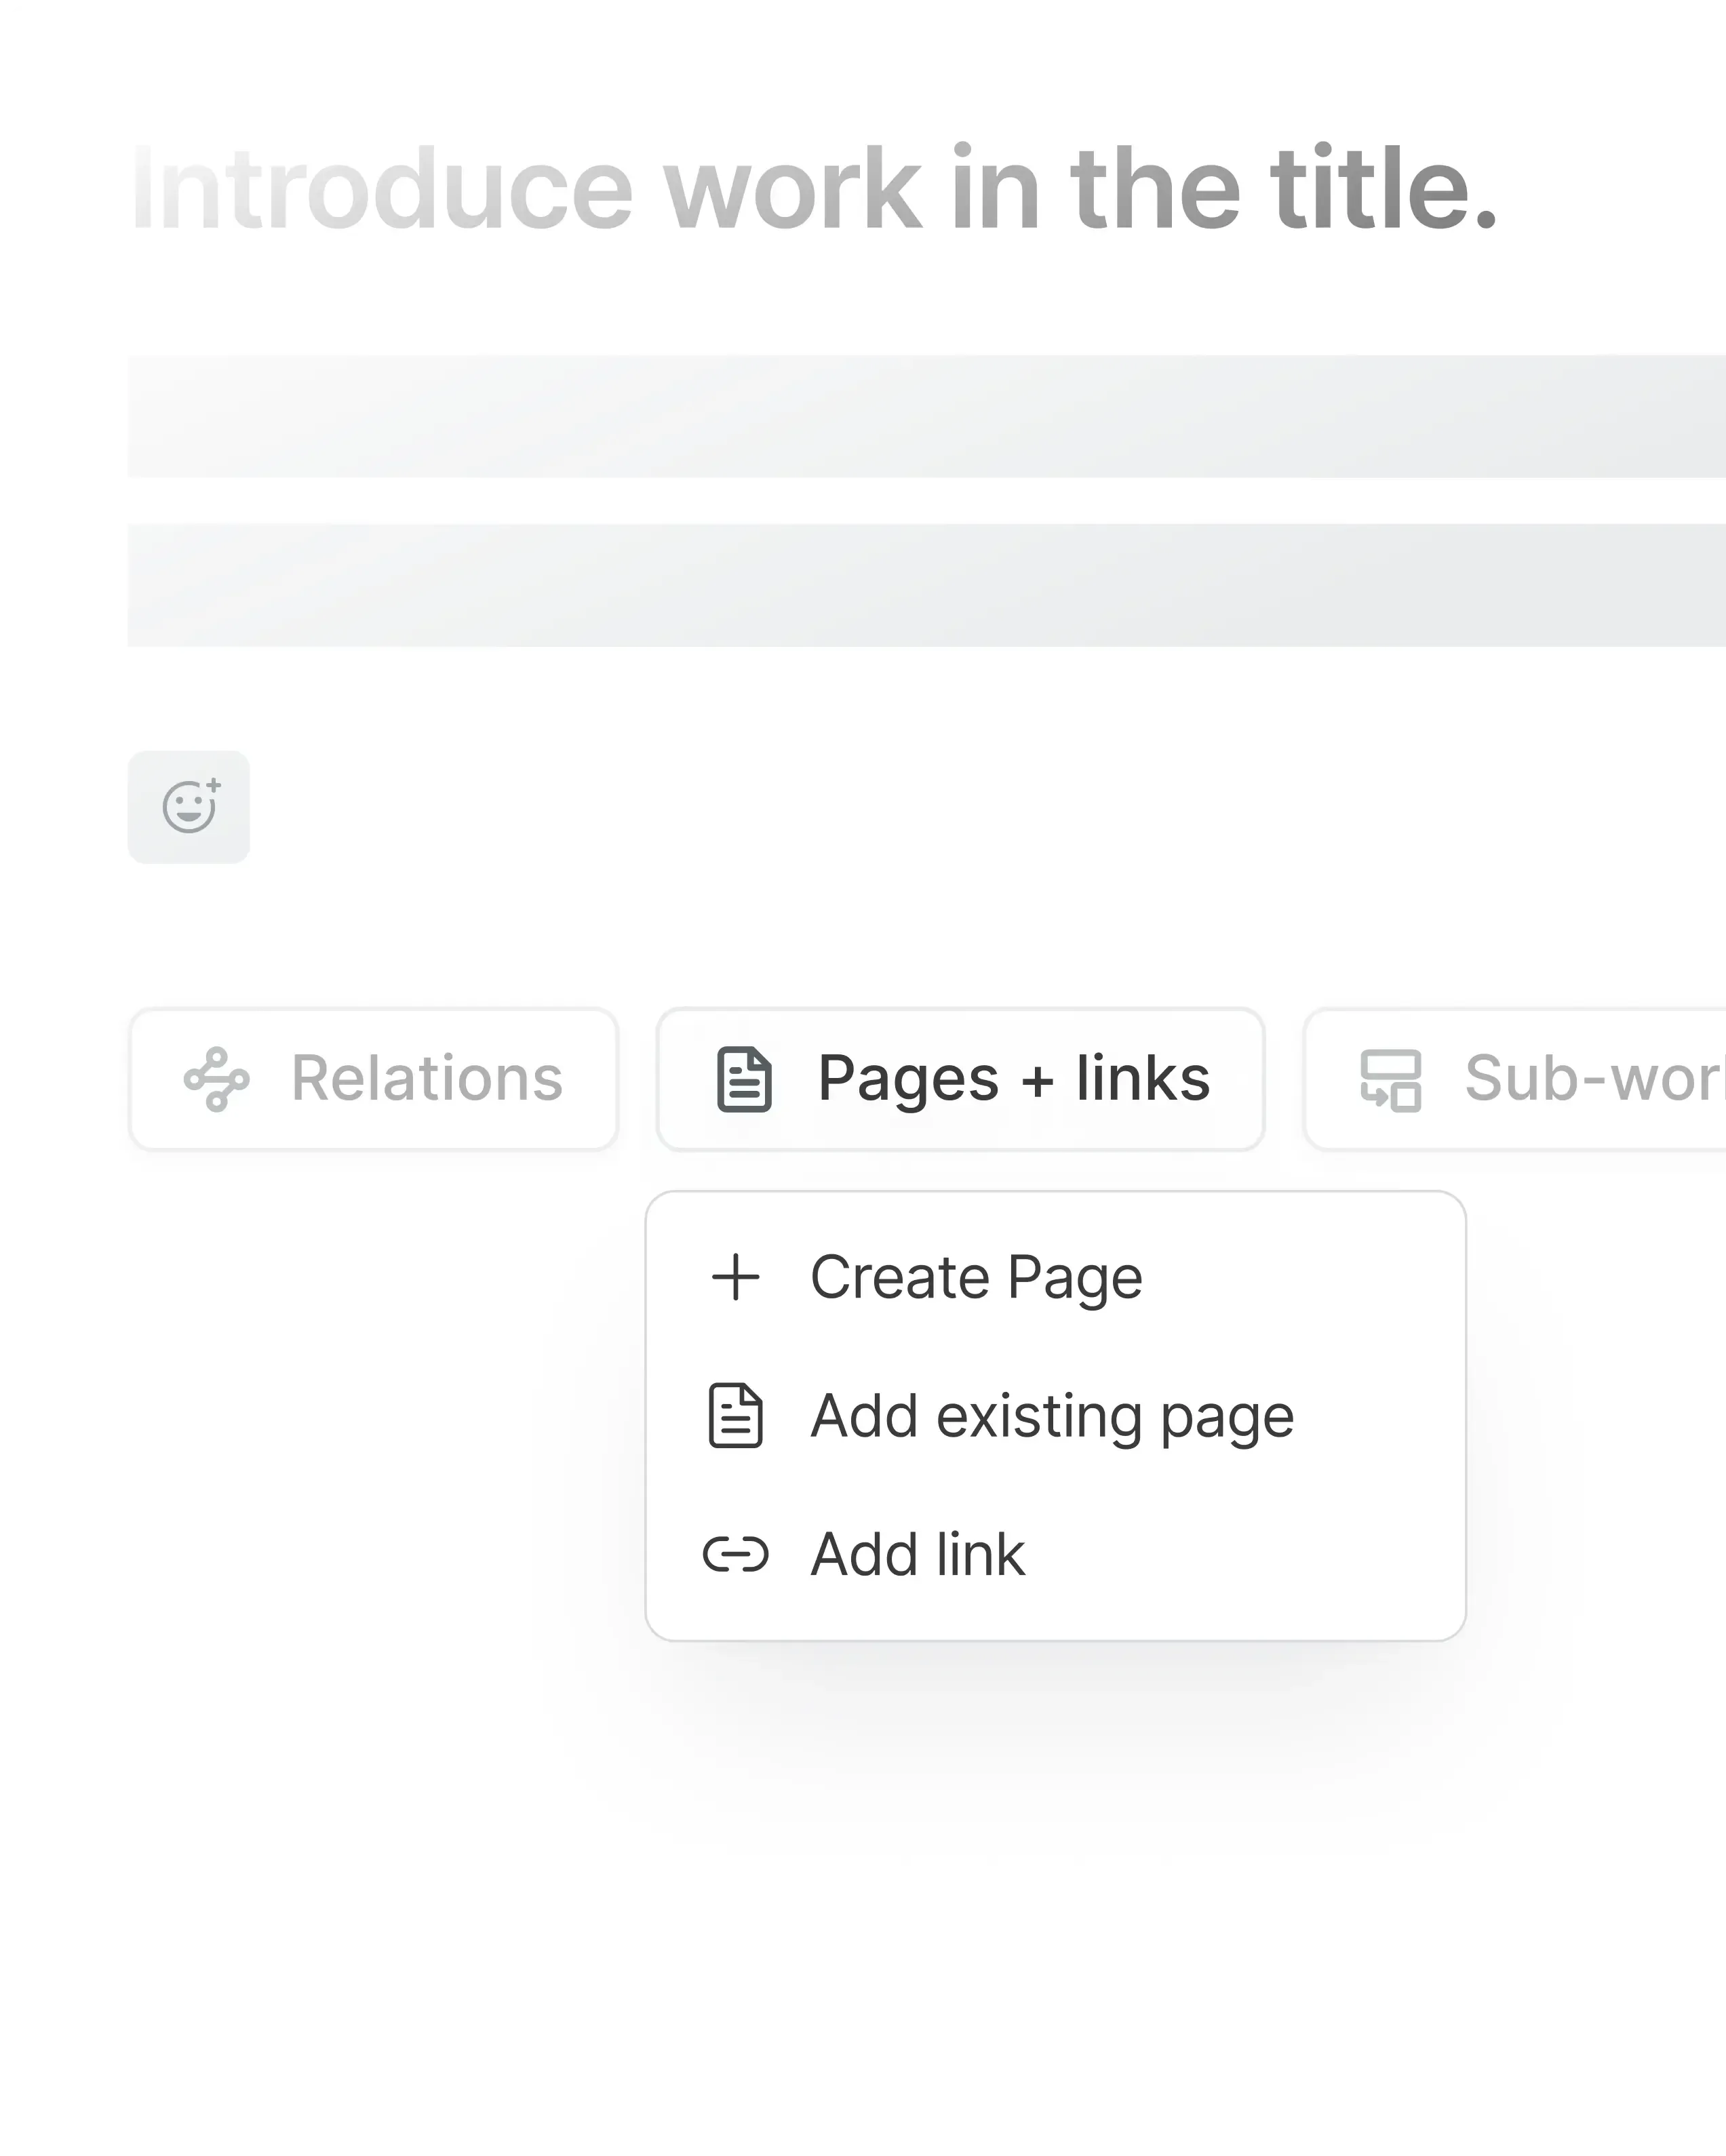Click the page icon beside Add existing page
The width and height of the screenshot is (1726, 2156).
tap(735, 1416)
